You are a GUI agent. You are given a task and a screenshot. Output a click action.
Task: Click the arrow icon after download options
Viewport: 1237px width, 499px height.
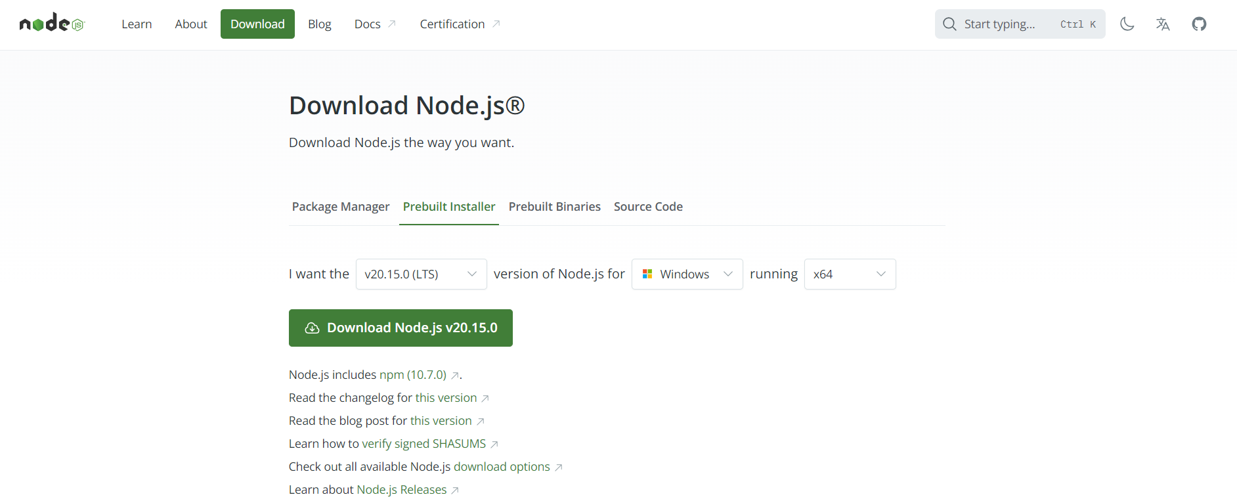559,467
